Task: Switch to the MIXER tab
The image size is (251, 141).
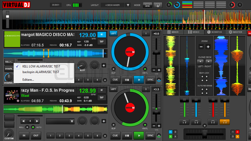Action: point(173,32)
